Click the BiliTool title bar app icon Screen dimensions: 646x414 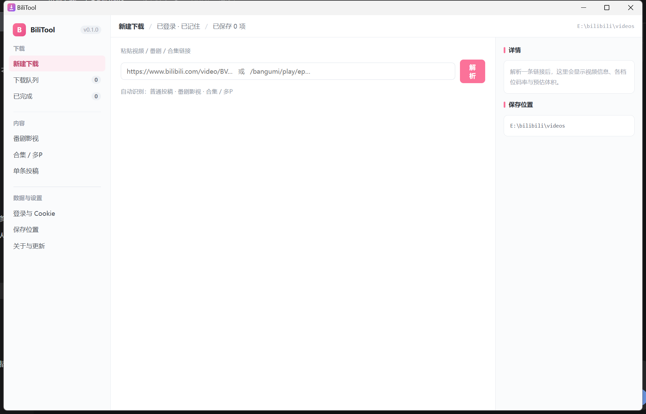tap(11, 7)
